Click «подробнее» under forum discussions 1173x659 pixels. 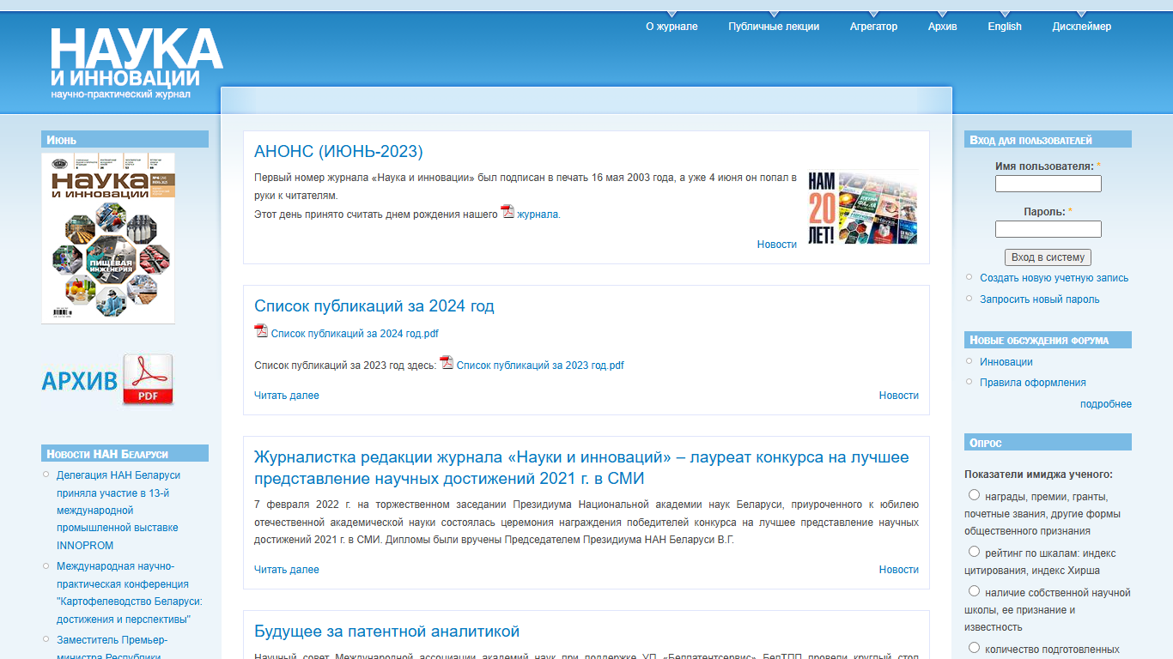[x=1105, y=404]
